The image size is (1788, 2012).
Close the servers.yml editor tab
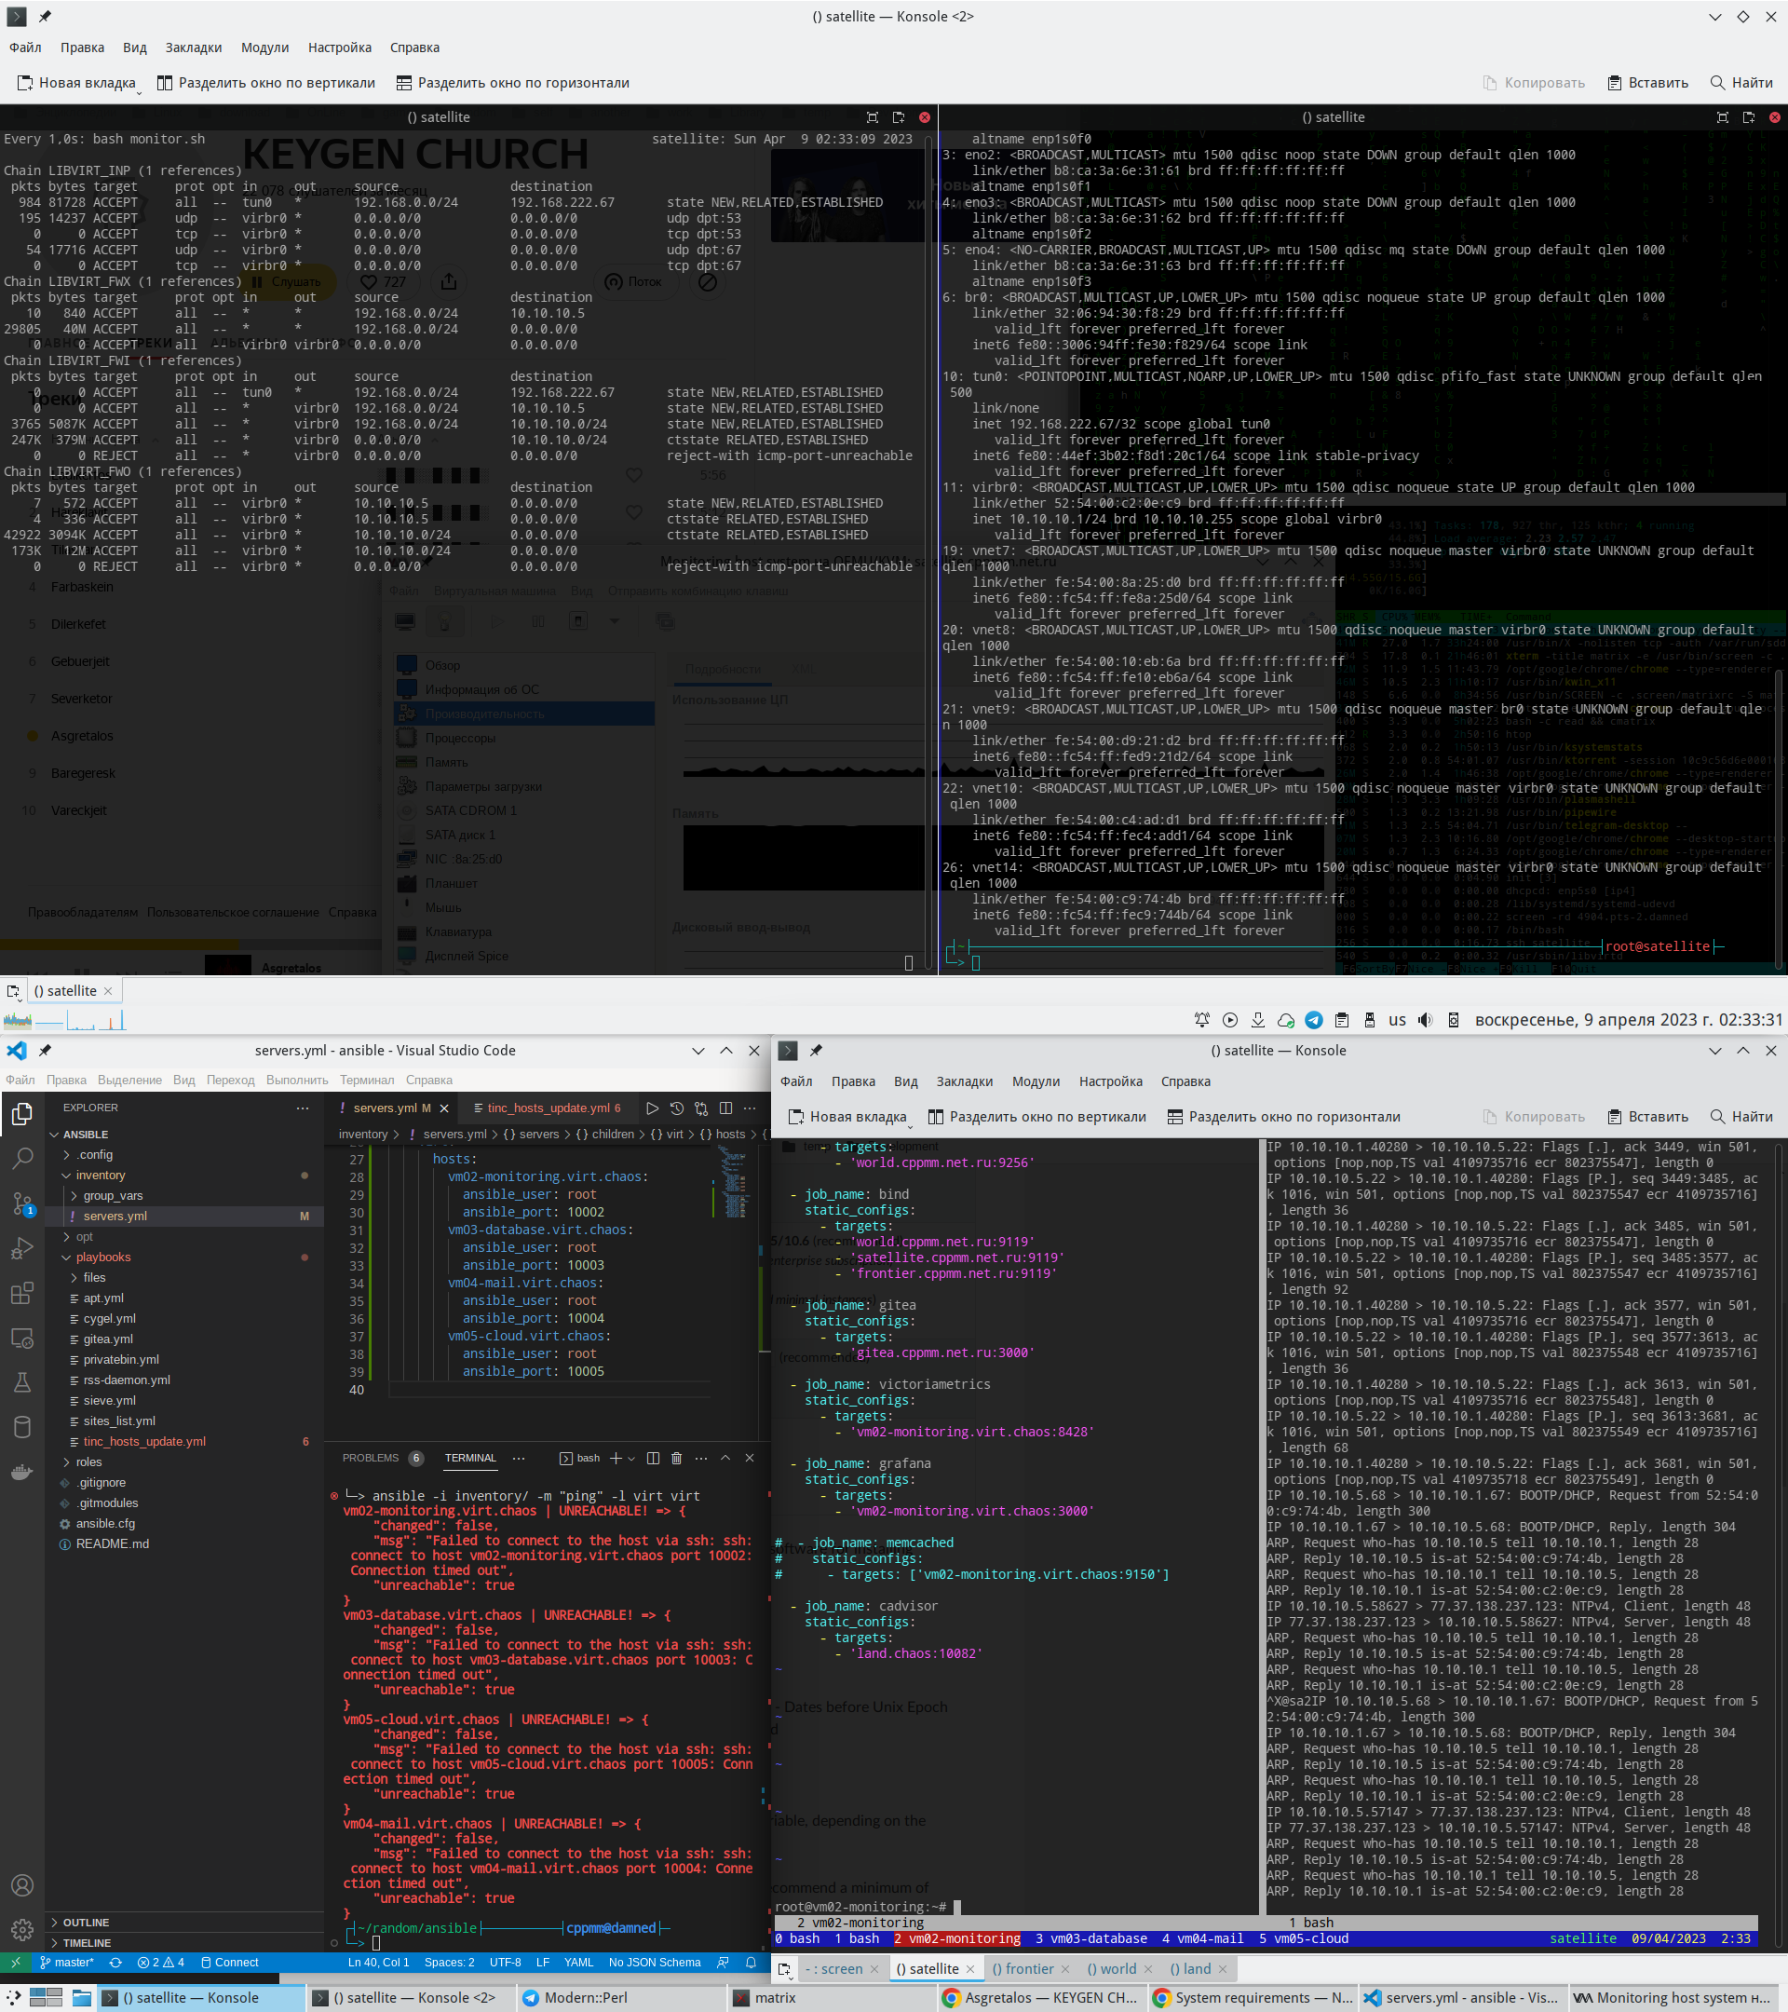click(444, 1108)
